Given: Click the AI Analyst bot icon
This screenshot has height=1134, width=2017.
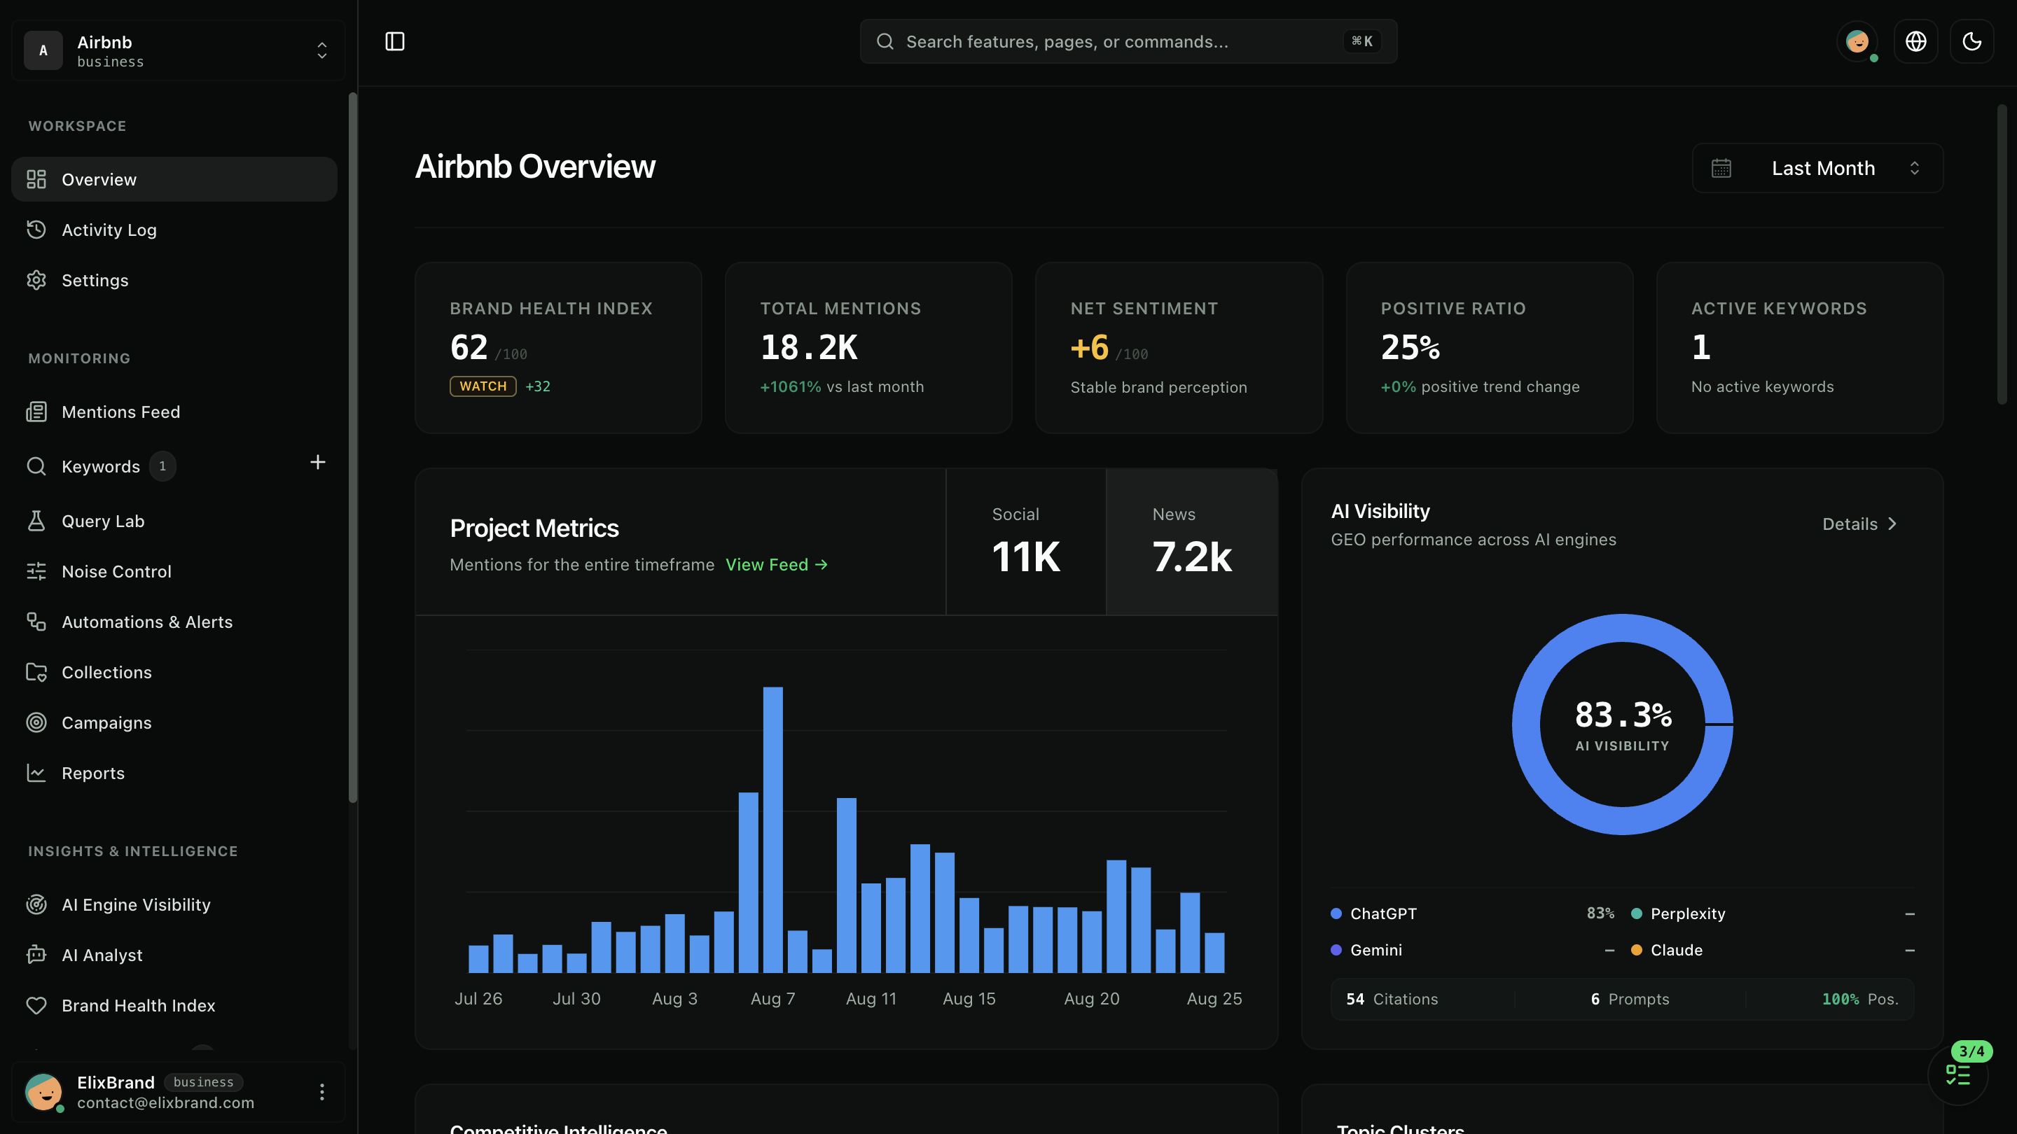Looking at the screenshot, I should 36,955.
